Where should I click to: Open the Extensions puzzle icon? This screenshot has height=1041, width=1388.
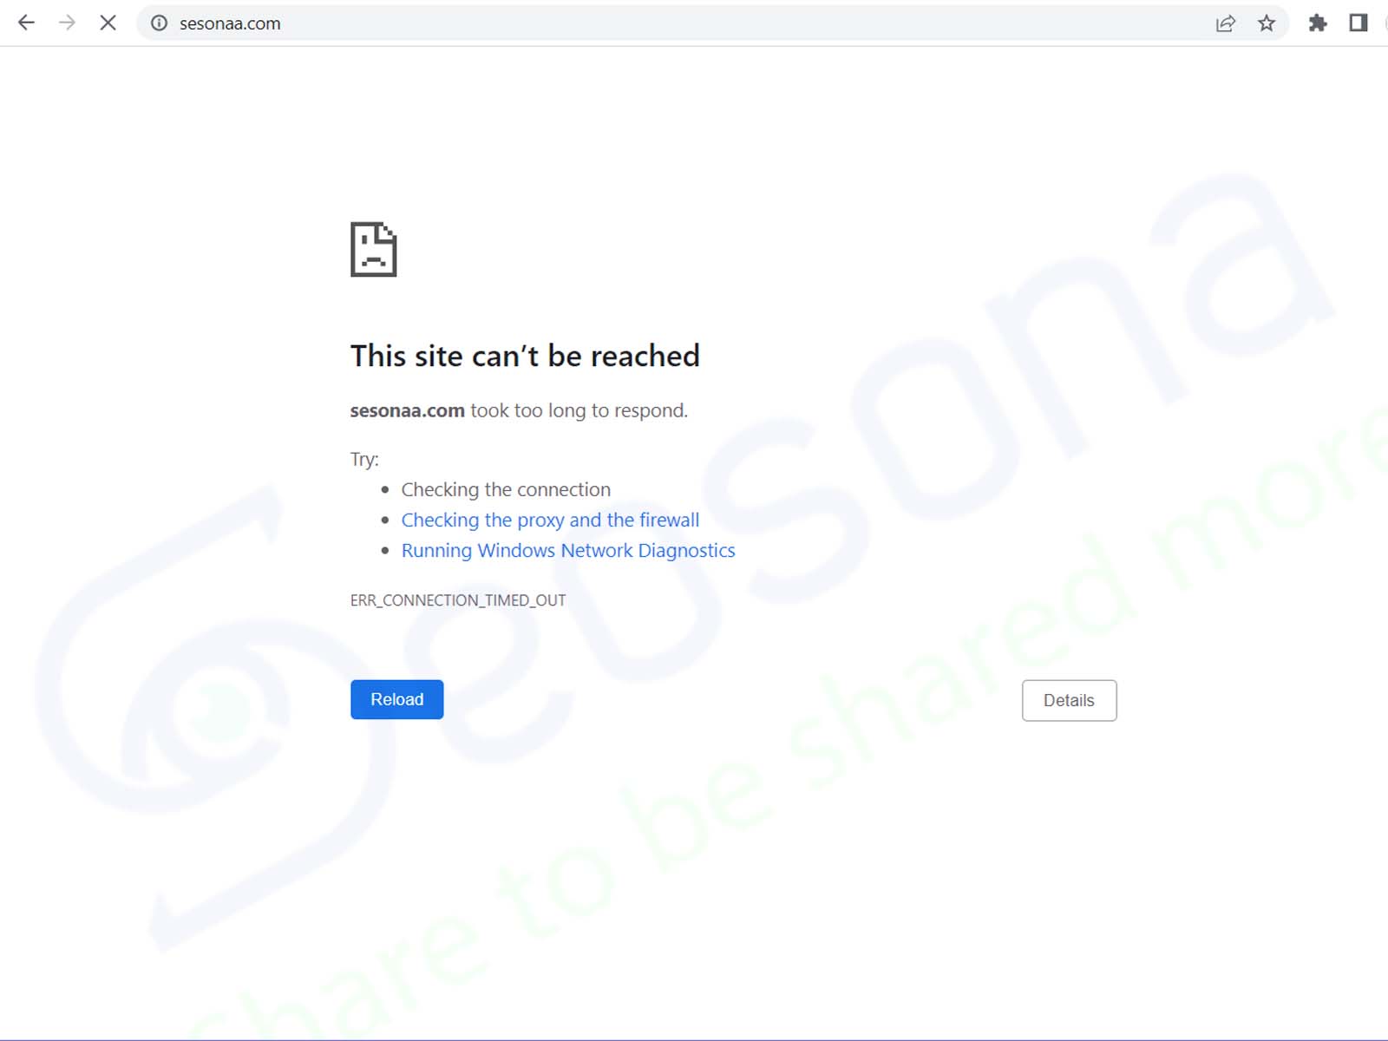[x=1318, y=23]
